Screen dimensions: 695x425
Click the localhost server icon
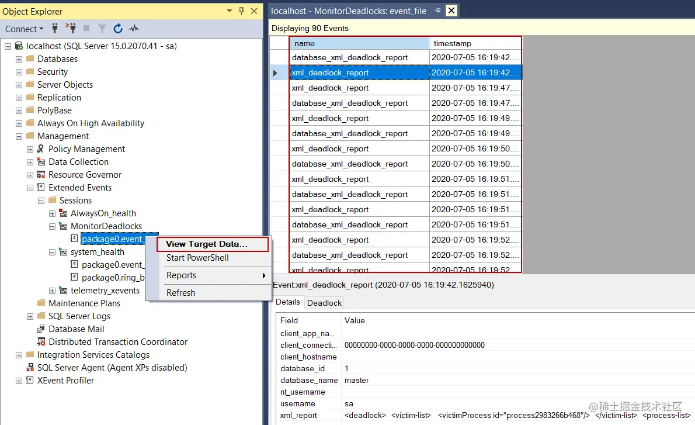coord(19,46)
